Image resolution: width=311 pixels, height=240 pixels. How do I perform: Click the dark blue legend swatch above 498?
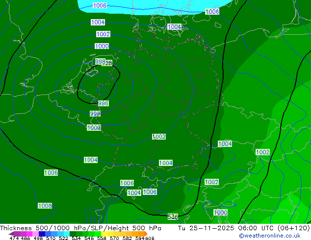coord(42,234)
